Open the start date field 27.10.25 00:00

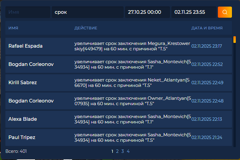click(x=147, y=12)
